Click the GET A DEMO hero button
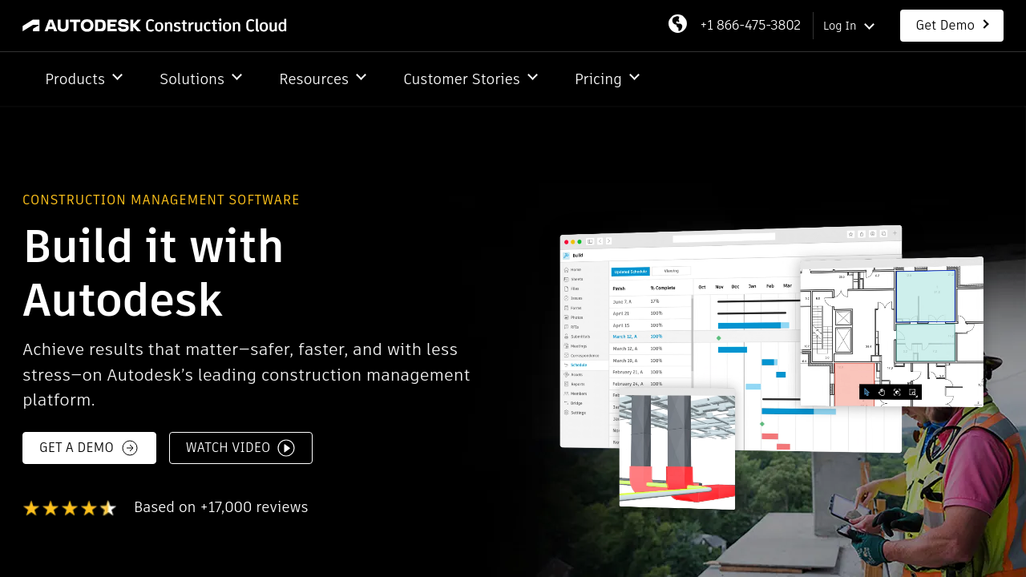This screenshot has height=577, width=1026. (89, 448)
